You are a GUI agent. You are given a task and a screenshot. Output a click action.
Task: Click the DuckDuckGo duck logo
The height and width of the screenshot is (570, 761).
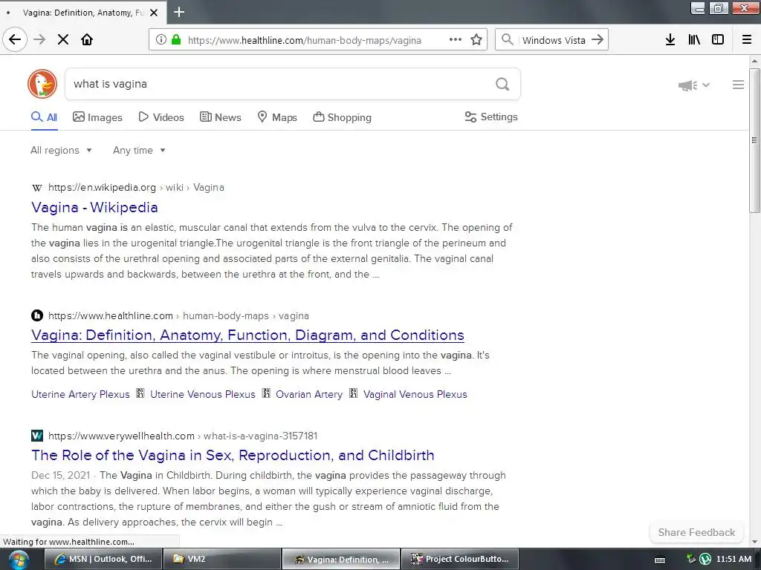tap(42, 84)
